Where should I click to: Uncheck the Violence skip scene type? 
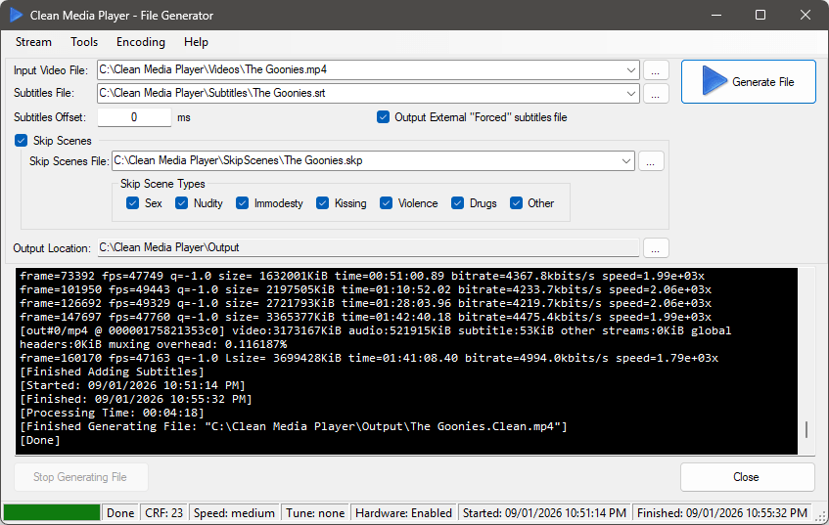click(x=386, y=203)
